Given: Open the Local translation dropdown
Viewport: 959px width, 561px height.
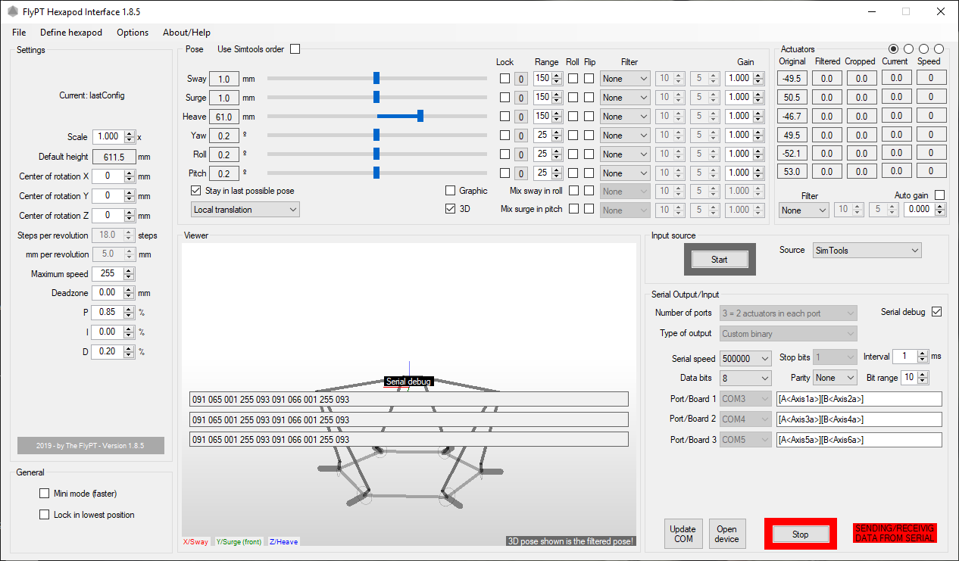Looking at the screenshot, I should click(x=245, y=210).
